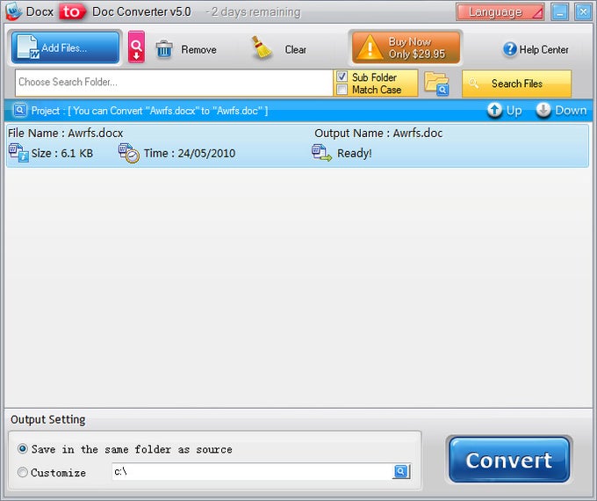597x501 pixels.
Task: Click the trash can Remove icon
Action: pos(164,49)
